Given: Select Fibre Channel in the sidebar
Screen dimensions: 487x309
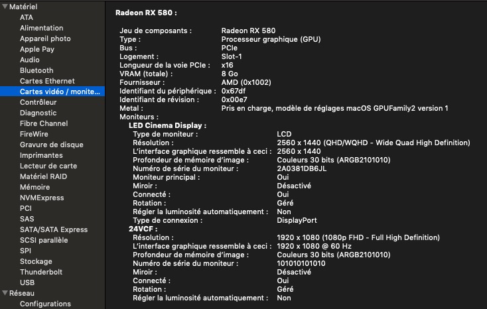Looking at the screenshot, I should (x=44, y=123).
